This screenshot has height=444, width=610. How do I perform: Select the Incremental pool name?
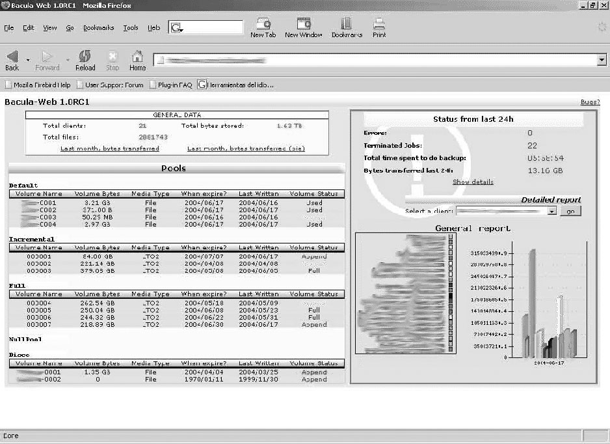[31, 239]
